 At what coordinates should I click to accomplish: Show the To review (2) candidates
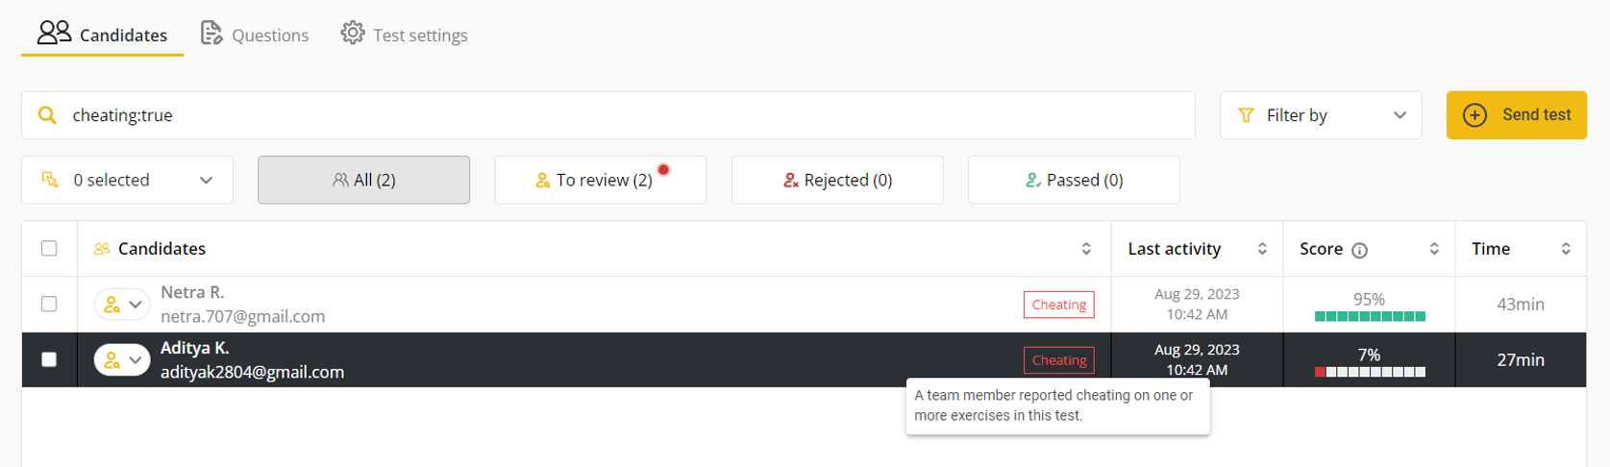600,180
